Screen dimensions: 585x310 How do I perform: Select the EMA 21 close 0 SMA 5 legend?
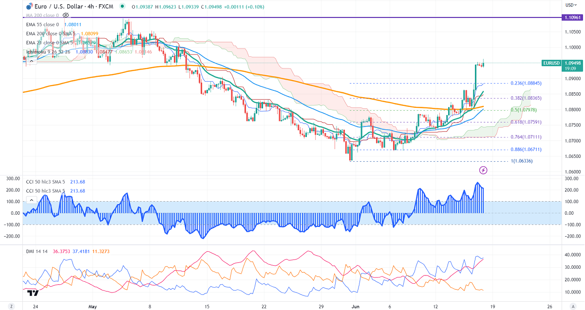coord(49,42)
